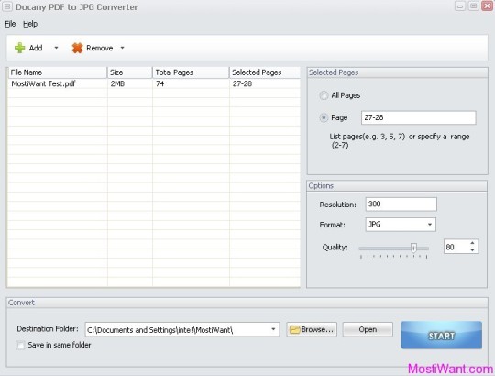Viewport: 495px width, 376px height.
Task: Maximize the converter window
Action: (473, 6)
